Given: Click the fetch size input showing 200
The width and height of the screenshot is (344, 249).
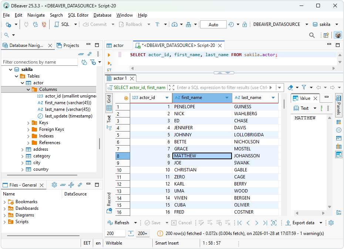Looking at the screenshot, I should (x=115, y=233).
